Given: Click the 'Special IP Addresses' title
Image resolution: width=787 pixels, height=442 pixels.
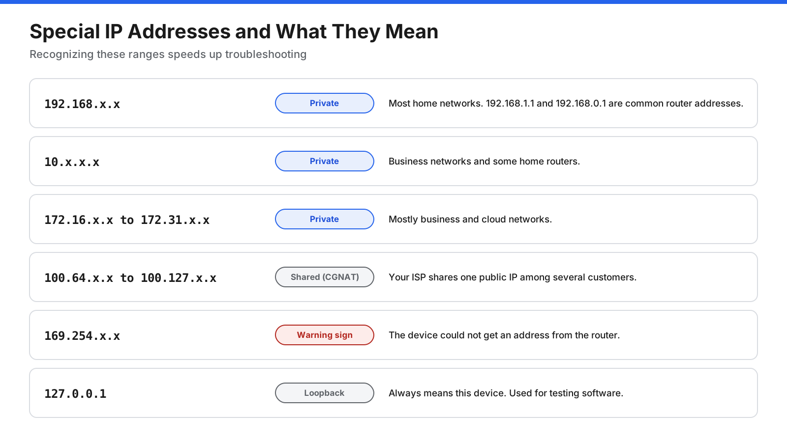Looking at the screenshot, I should (234, 31).
